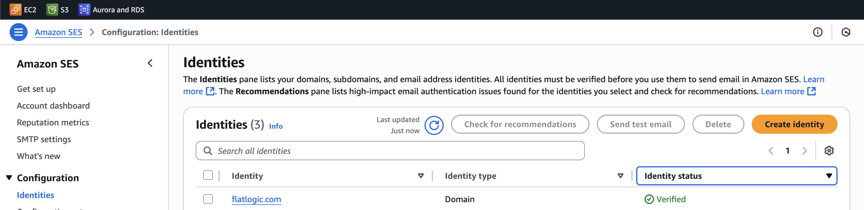Open the flatlogic.com identity link
This screenshot has height=210, width=864.
pyautogui.click(x=256, y=199)
